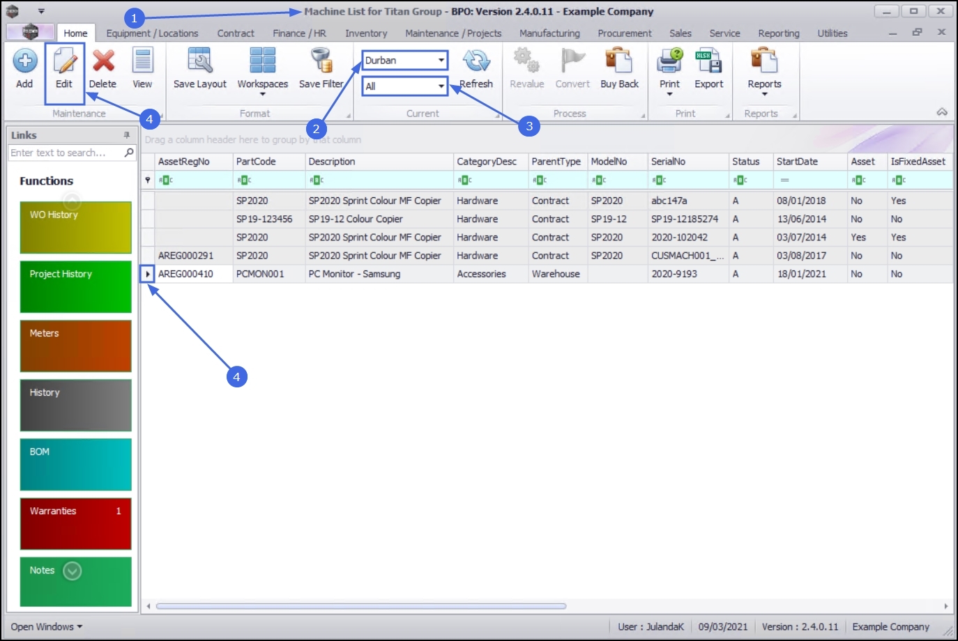Click the Add machine icon
This screenshot has width=958, height=641.
pos(24,68)
